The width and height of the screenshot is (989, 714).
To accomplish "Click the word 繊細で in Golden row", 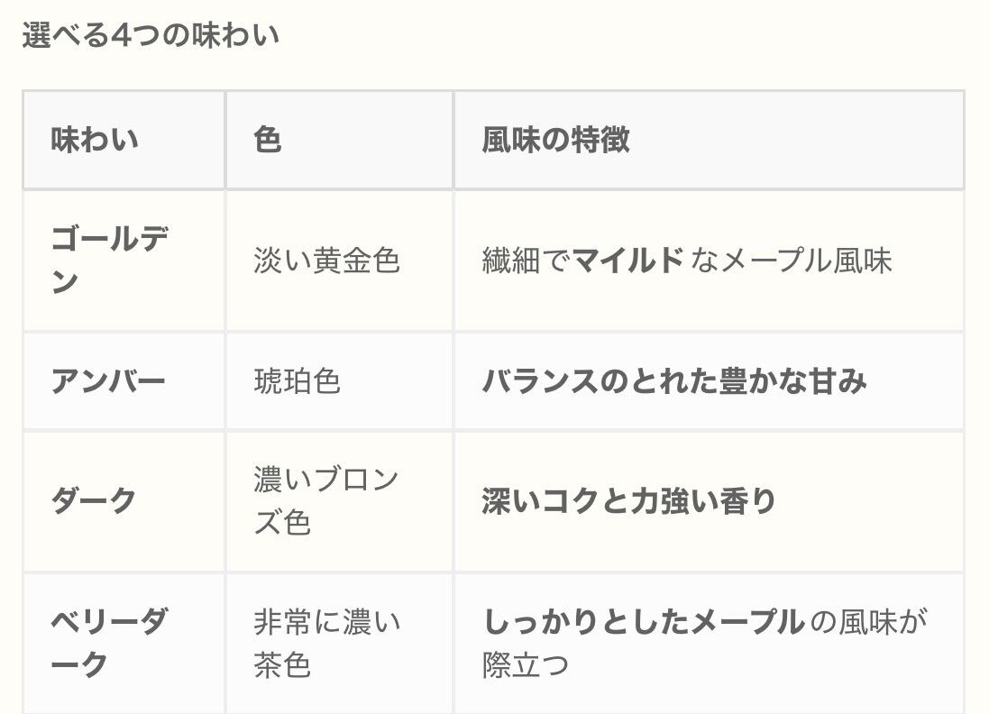I will [527, 261].
